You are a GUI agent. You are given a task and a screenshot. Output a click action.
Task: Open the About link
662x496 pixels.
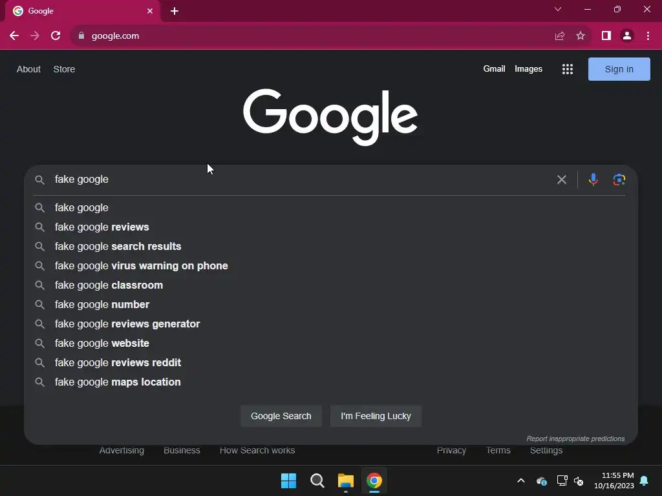(x=28, y=69)
